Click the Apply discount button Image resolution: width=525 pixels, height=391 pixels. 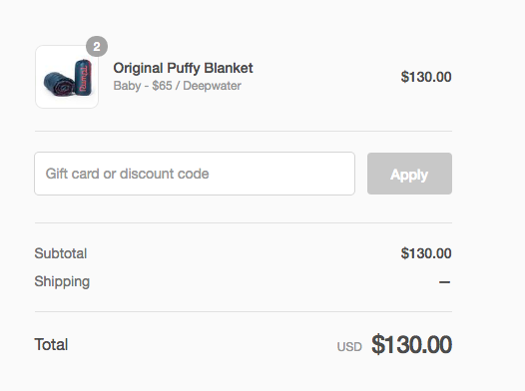(409, 174)
